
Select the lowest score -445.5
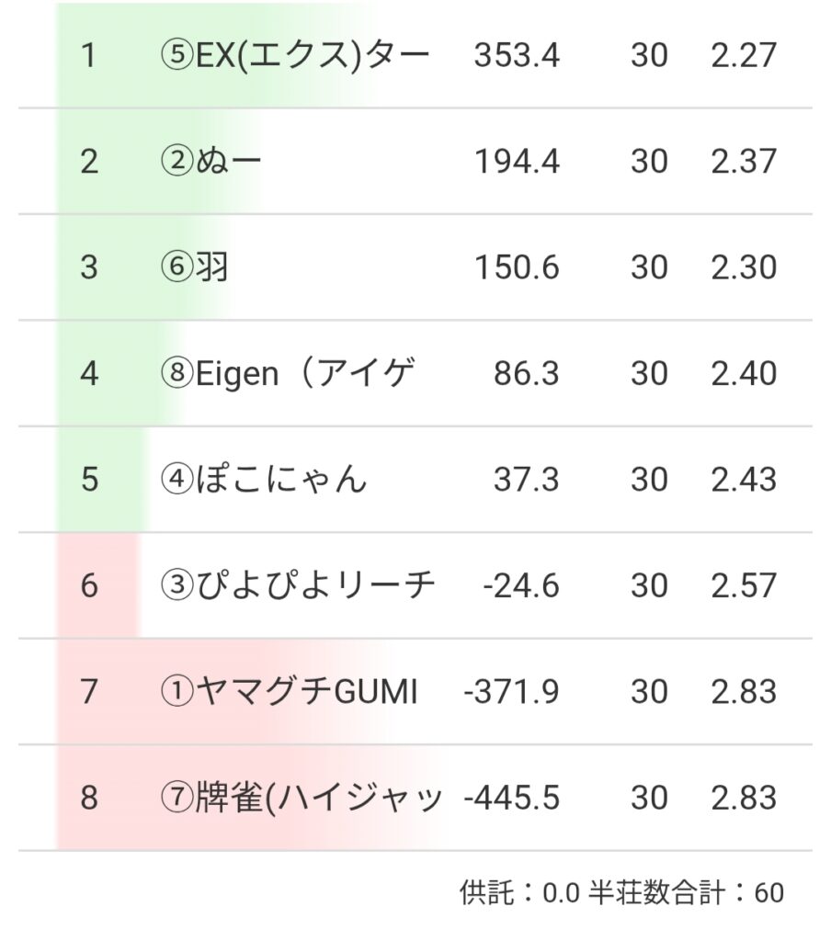click(x=512, y=798)
